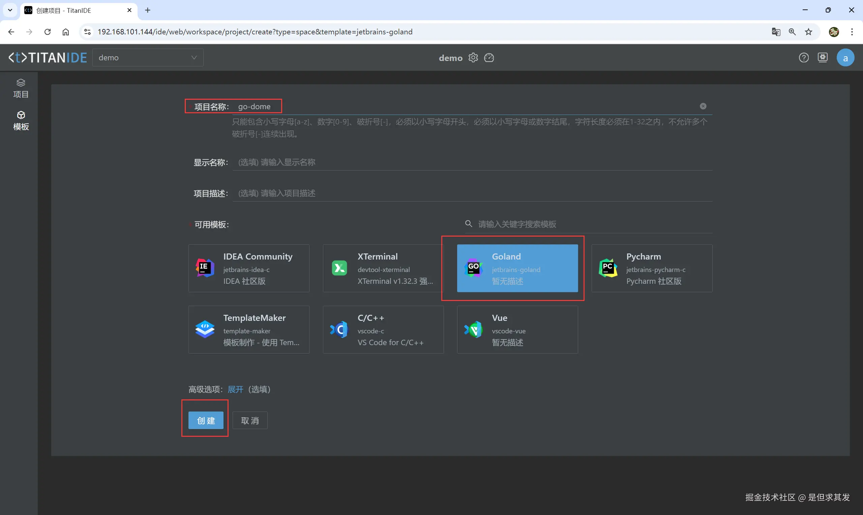Image resolution: width=863 pixels, height=515 pixels.
Task: Click the monitor icon in top header
Action: (x=823, y=58)
